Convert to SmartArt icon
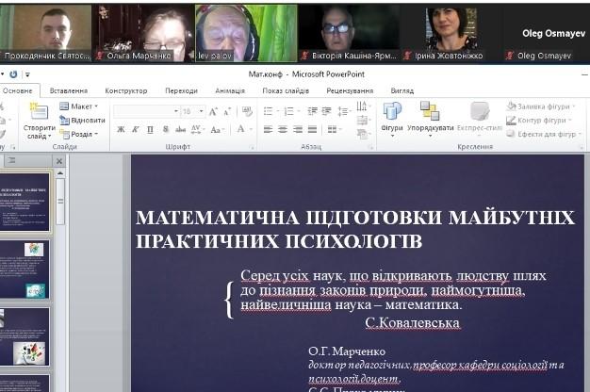The height and width of the screenshot is (392, 590). [x=363, y=134]
